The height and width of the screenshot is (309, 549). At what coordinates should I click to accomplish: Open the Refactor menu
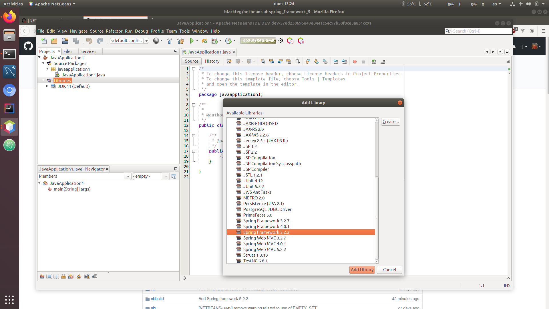click(x=114, y=31)
